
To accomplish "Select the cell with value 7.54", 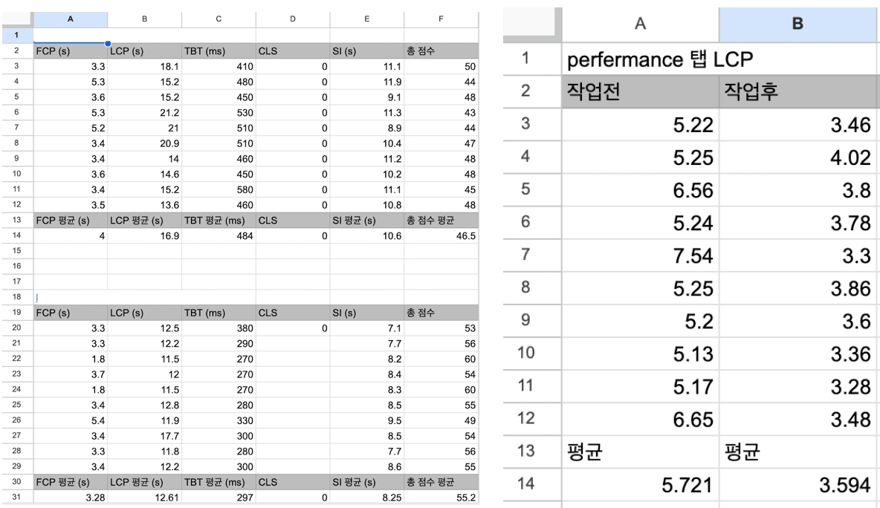I will 641,255.
